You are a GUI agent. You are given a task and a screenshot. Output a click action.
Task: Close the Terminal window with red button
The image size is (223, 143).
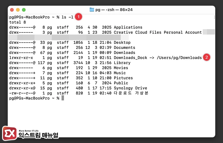(12, 10)
